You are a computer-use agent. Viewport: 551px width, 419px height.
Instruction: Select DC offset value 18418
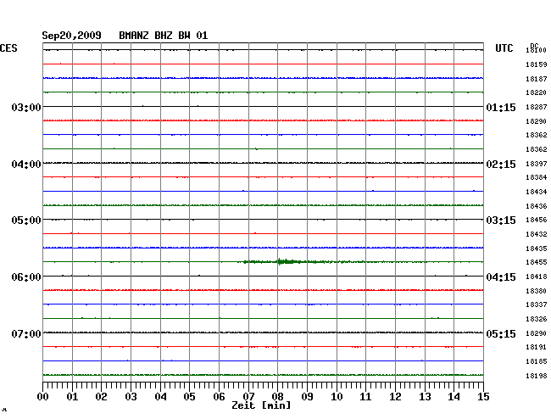[x=537, y=277]
